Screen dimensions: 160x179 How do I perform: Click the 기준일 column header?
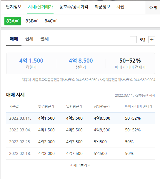pos(14,106)
